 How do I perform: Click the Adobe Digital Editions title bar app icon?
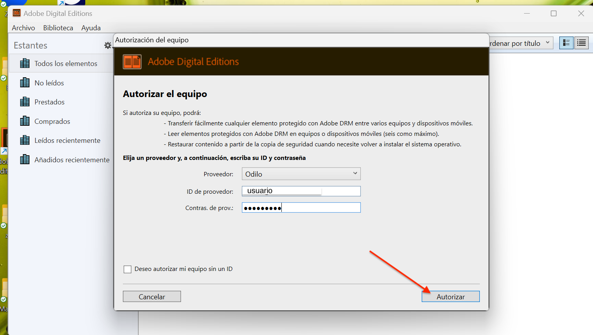point(17,13)
